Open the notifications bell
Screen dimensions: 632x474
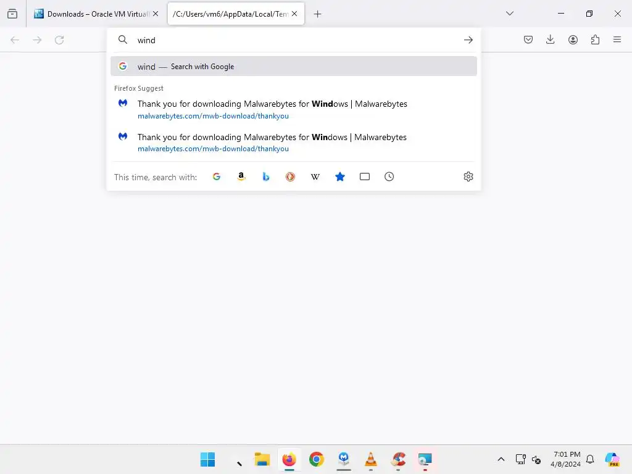[590, 459]
